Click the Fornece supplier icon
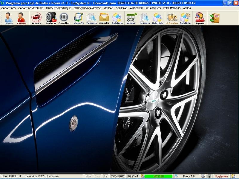Viewport: 239px width, 179px height. (x=22, y=18)
